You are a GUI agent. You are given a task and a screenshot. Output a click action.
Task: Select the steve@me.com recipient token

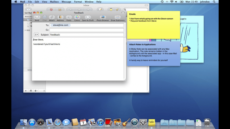pos(61,25)
